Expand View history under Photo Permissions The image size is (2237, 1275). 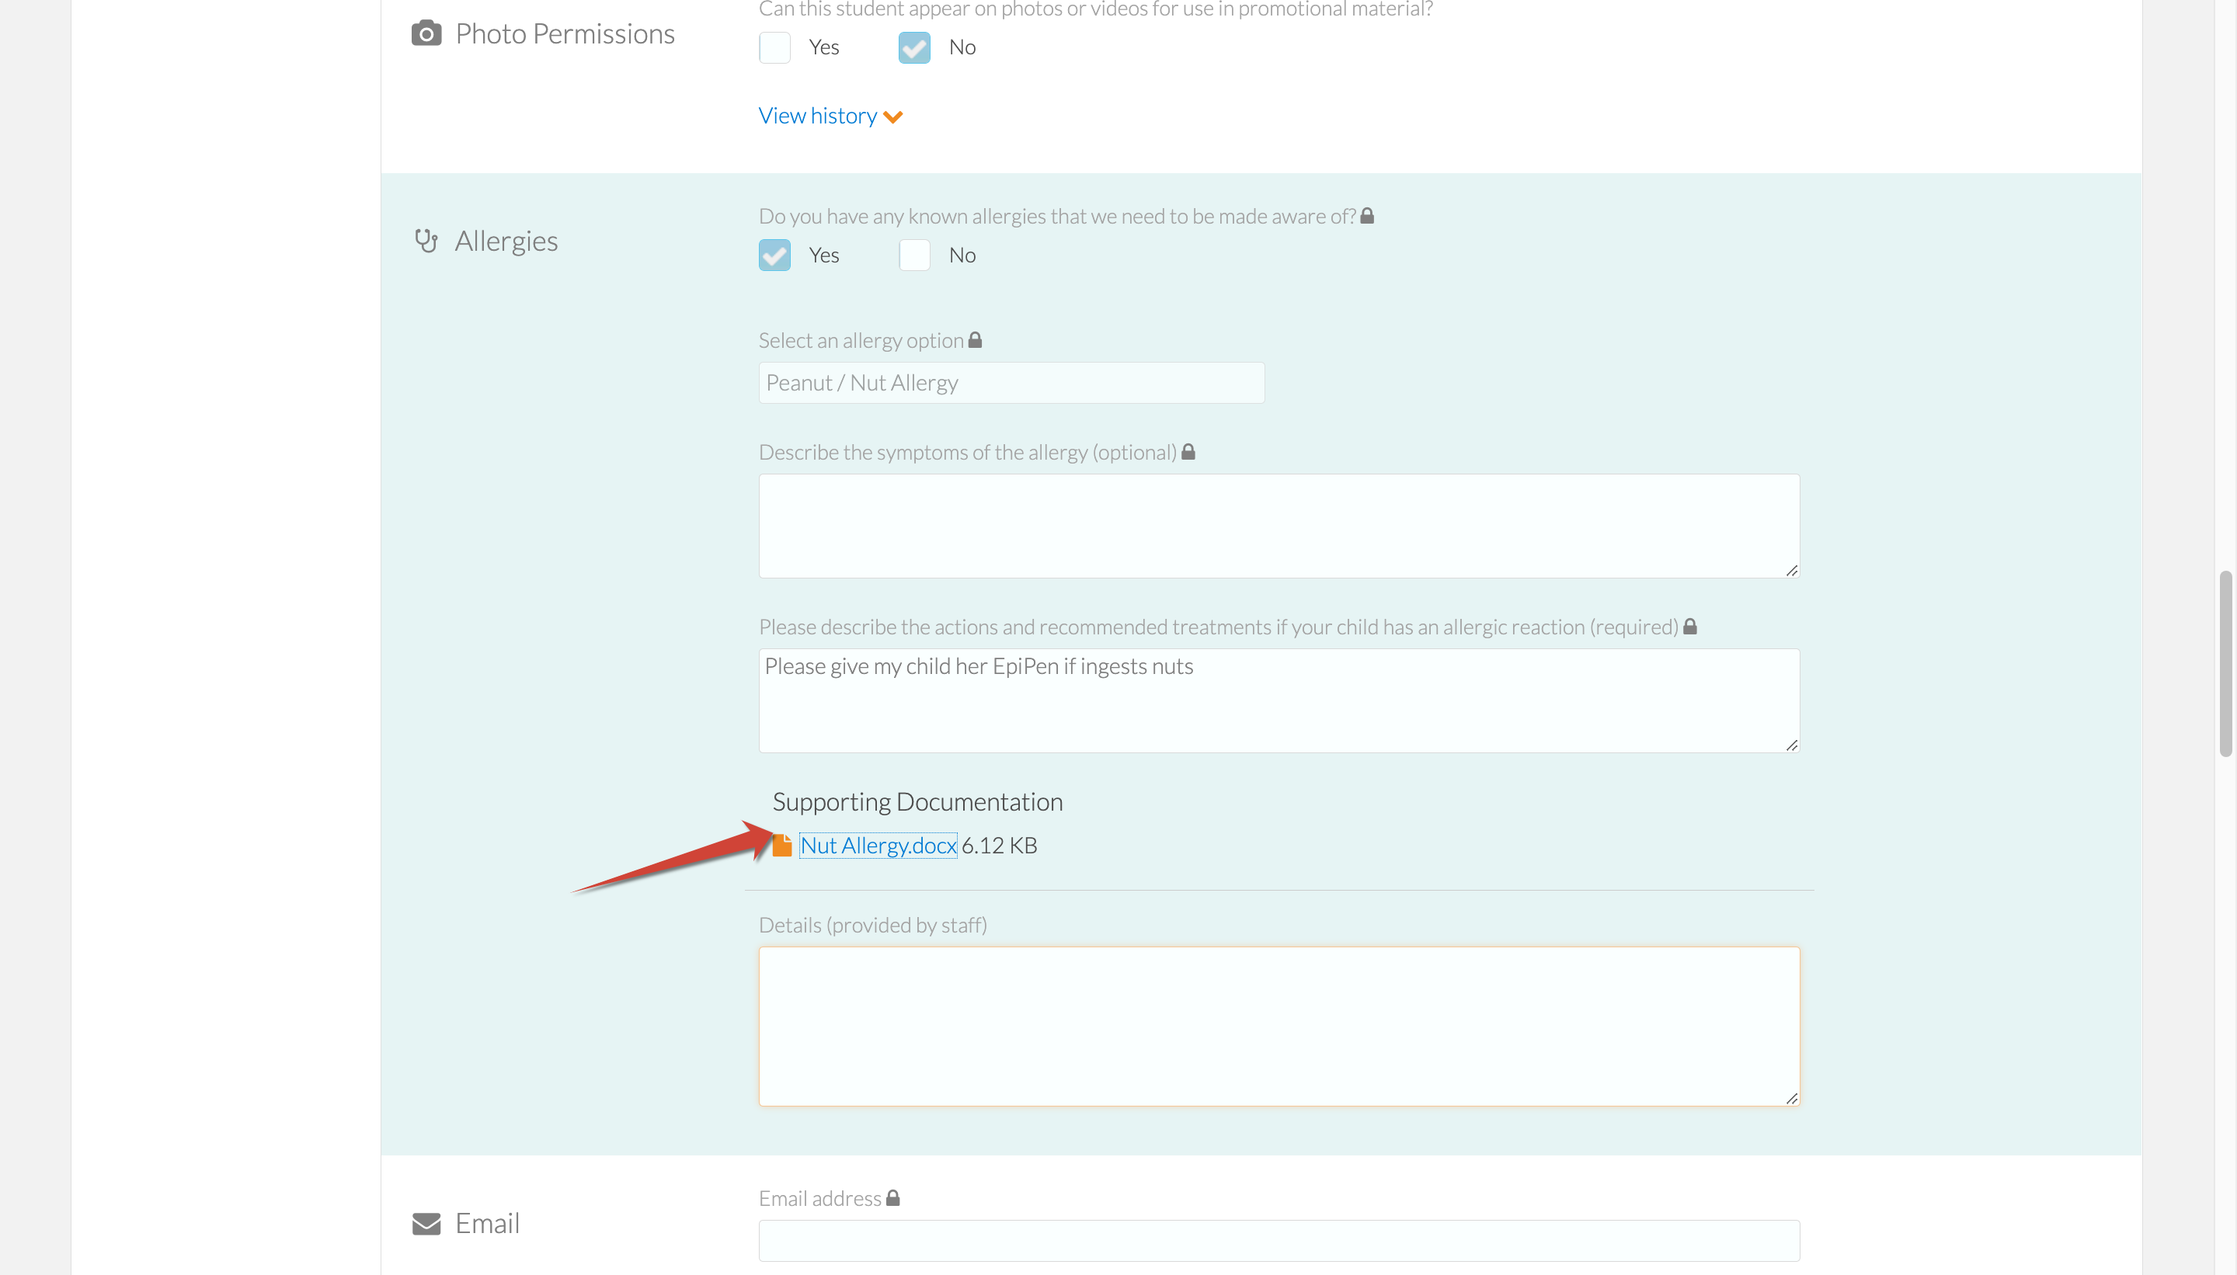tap(830, 116)
